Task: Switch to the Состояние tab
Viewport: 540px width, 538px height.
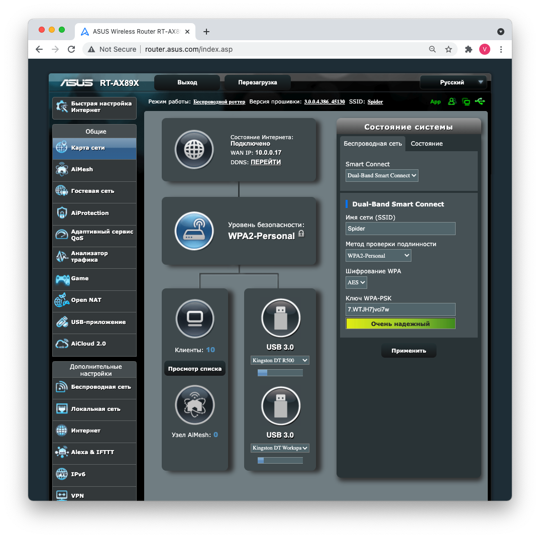Action: click(426, 144)
